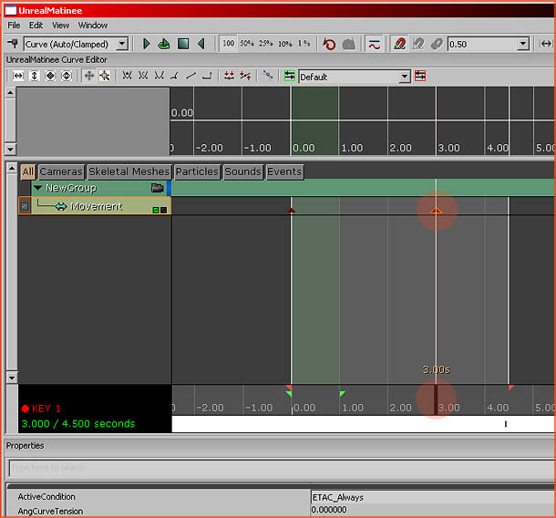Viewport: 556px width, 518px height.
Task: Set playback speed to 100%
Action: click(x=228, y=44)
